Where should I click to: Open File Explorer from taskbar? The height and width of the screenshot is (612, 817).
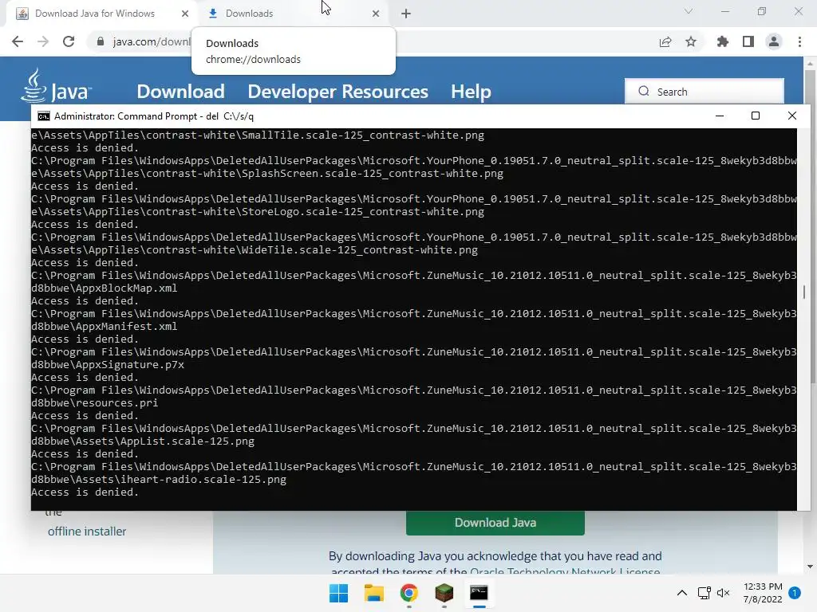click(373, 593)
